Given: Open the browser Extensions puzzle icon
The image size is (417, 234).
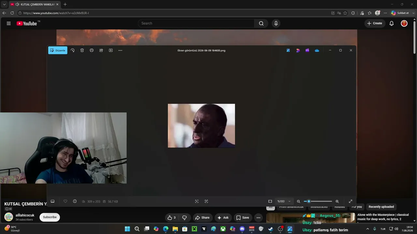Looking at the screenshot, I should click(353, 13).
